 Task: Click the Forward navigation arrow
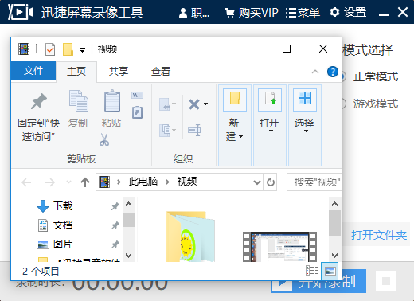(x=49, y=182)
